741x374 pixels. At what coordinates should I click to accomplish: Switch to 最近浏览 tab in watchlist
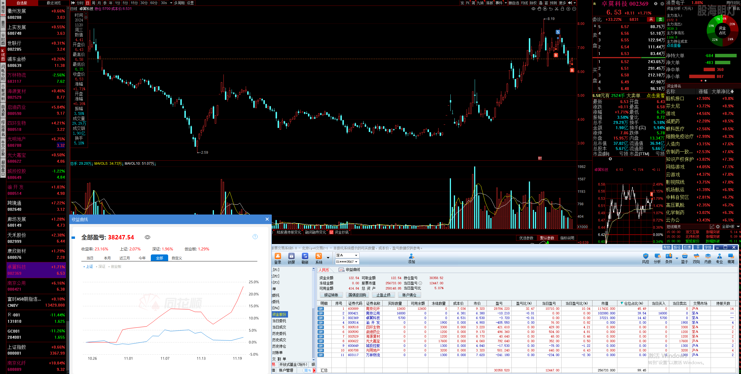click(x=54, y=3)
